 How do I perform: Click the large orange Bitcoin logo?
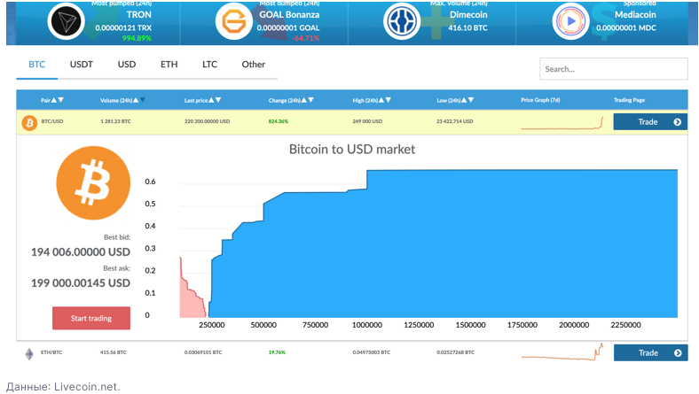click(x=93, y=183)
